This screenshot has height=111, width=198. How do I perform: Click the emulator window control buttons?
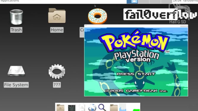tap(184, 26)
